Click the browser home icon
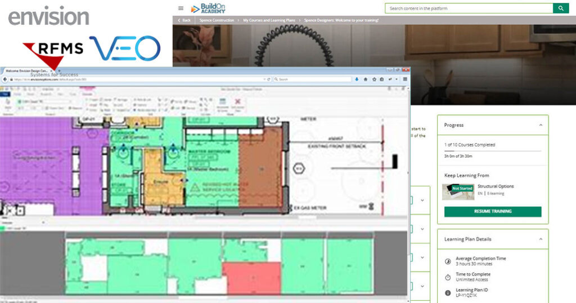The height and width of the screenshot is (303, 576). tap(366, 80)
